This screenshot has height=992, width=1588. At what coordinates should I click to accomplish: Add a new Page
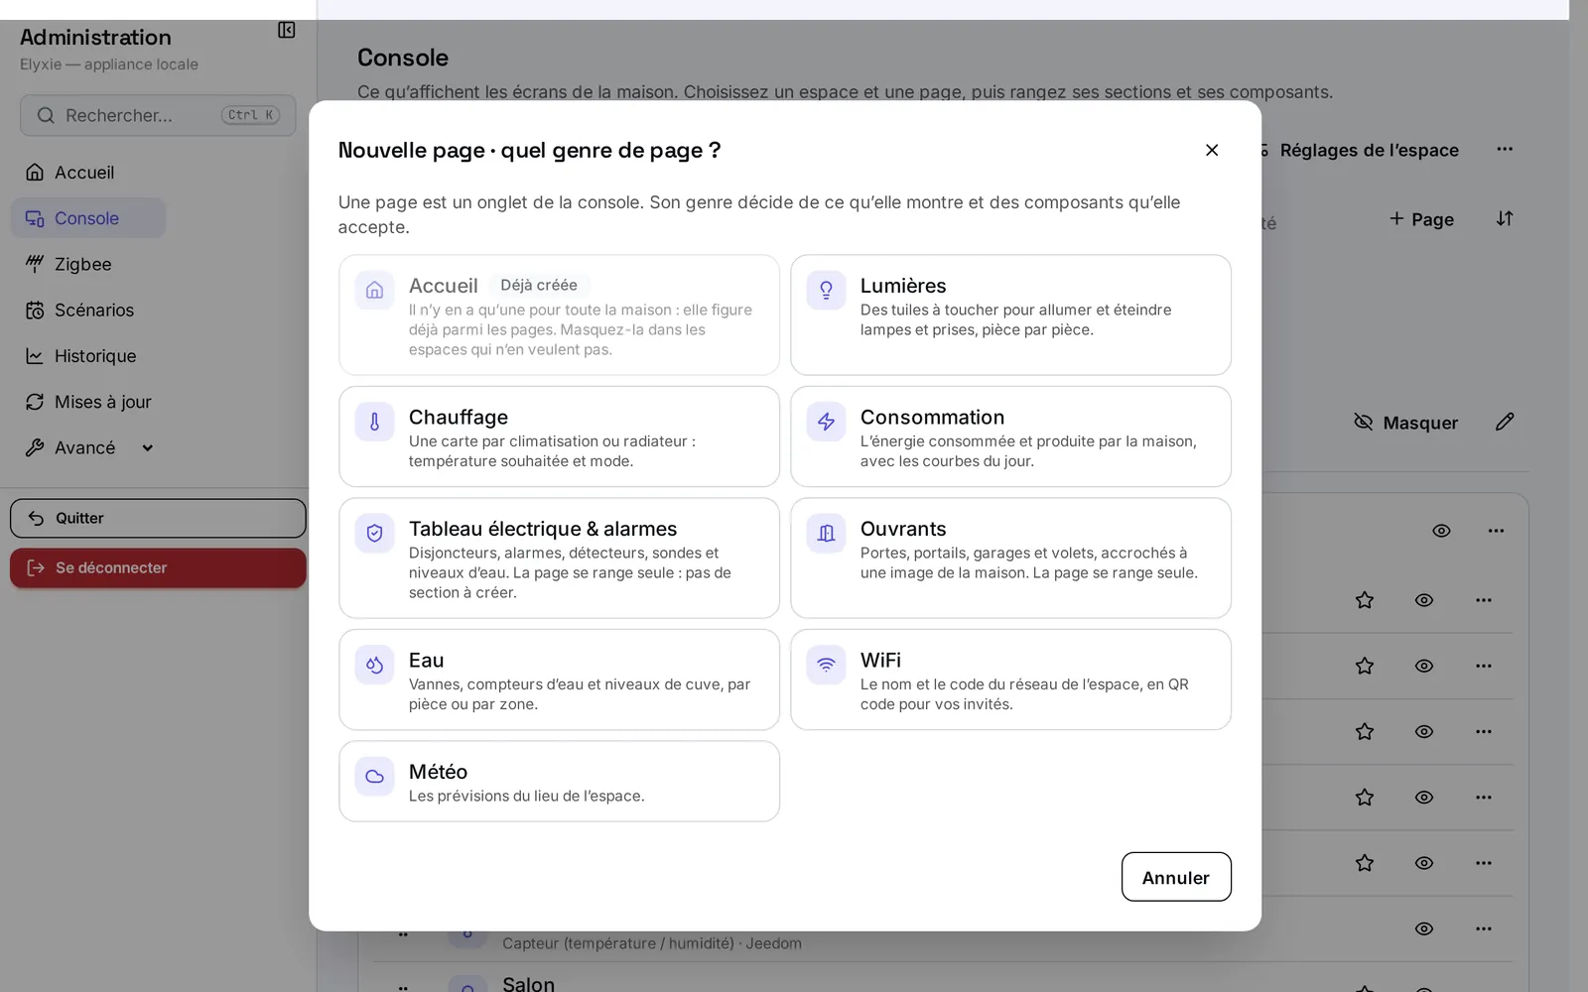[1421, 219]
